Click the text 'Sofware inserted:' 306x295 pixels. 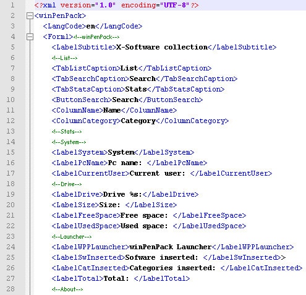click(x=161, y=257)
